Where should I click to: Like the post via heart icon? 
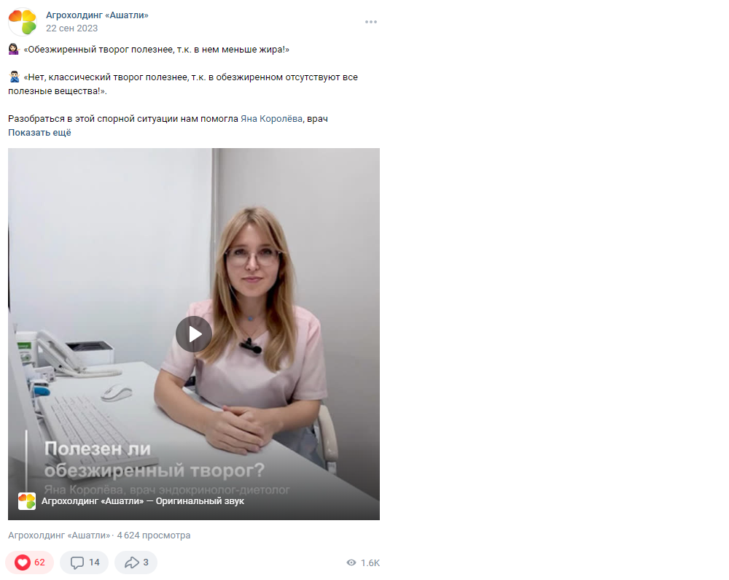tap(23, 562)
